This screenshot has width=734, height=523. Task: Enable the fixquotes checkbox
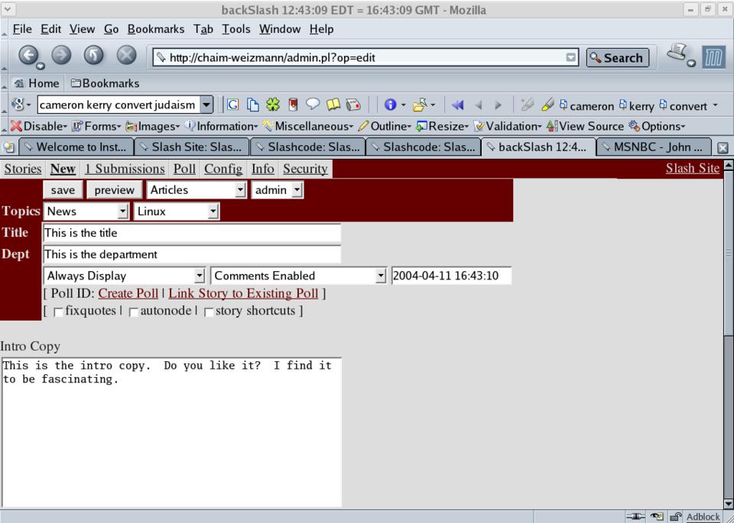pyautogui.click(x=59, y=312)
